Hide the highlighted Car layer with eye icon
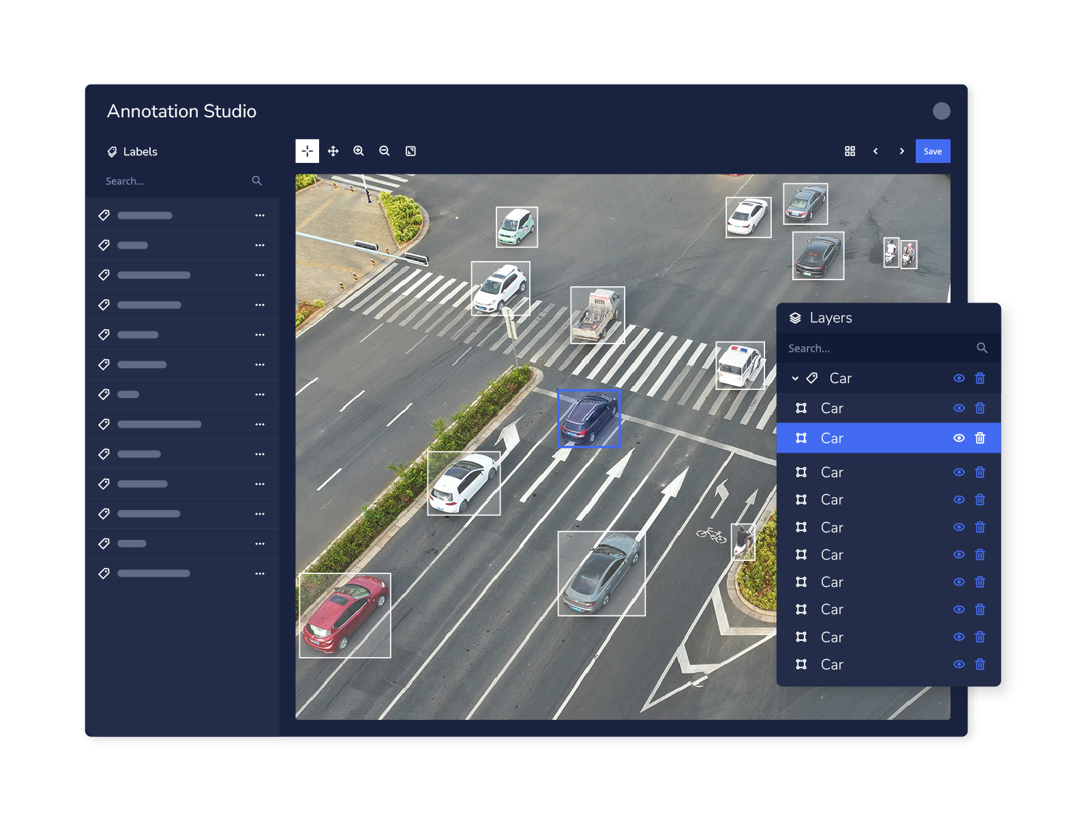This screenshot has height=818, width=1091. tap(959, 438)
